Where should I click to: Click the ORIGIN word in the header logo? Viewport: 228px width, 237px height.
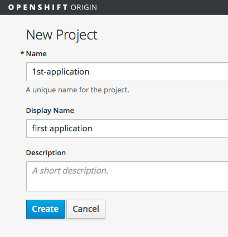coord(84,7)
